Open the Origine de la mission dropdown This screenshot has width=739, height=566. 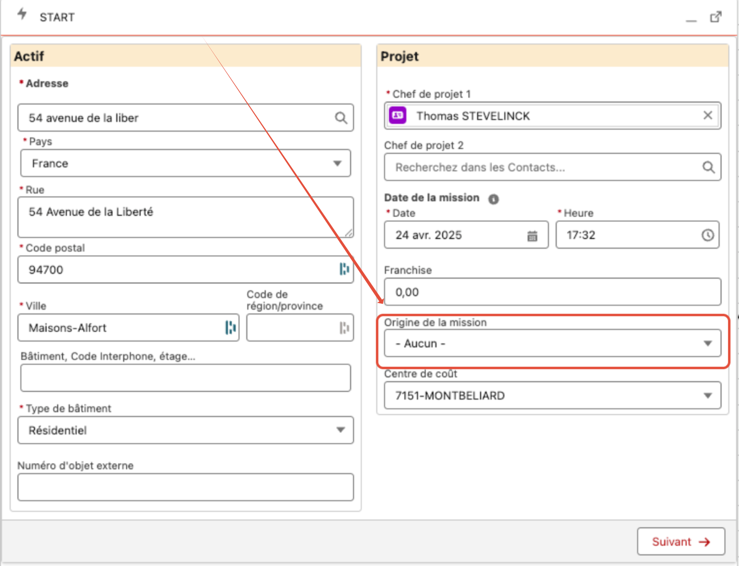[x=552, y=343]
